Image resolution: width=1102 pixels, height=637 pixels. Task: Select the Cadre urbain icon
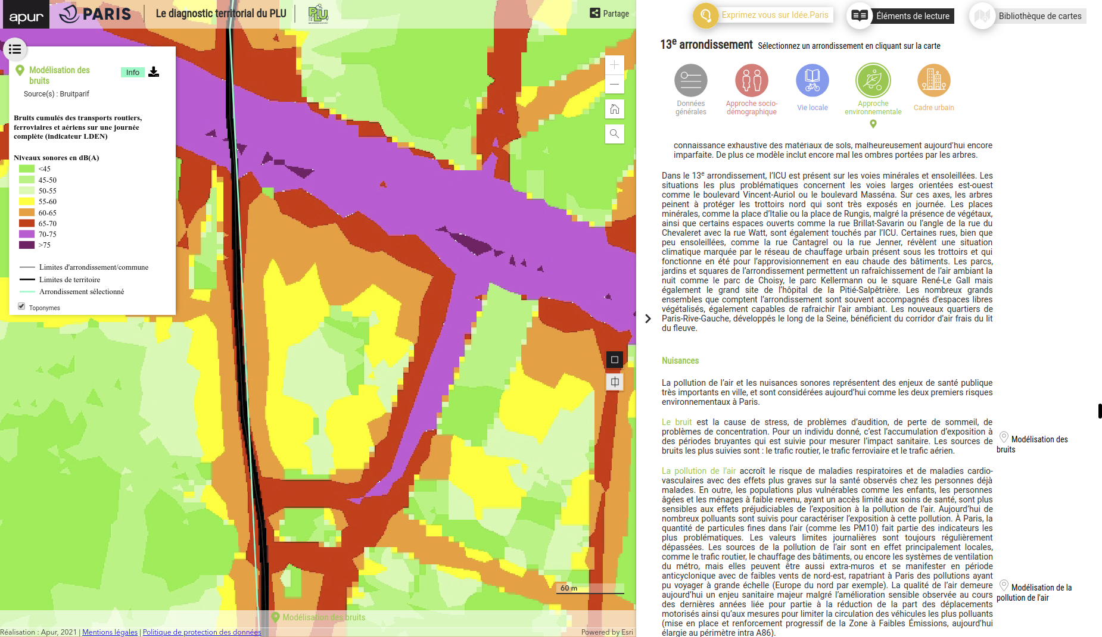pyautogui.click(x=933, y=81)
